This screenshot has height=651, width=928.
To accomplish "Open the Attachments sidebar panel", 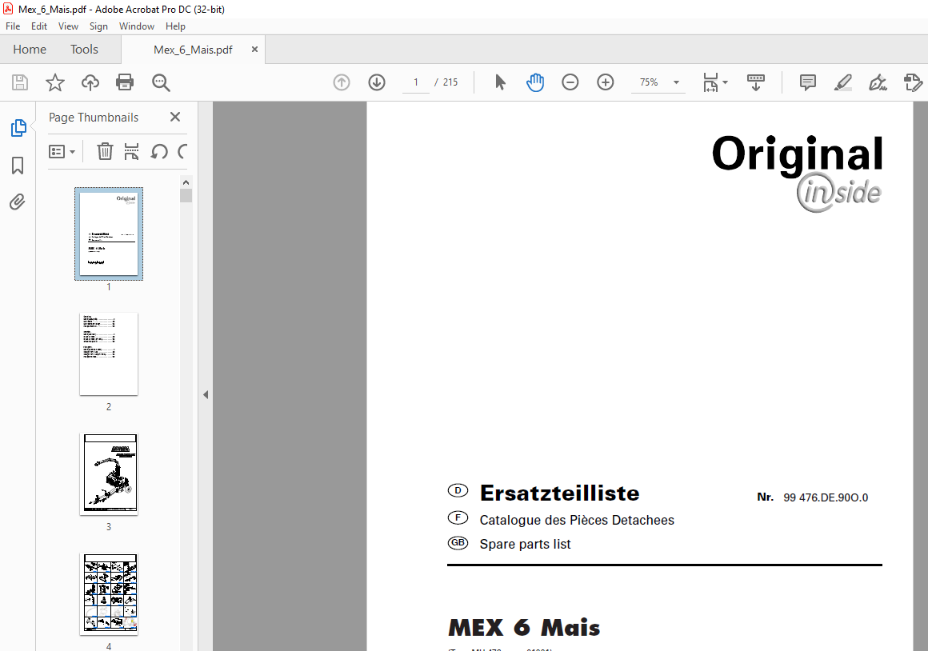I will tap(18, 202).
